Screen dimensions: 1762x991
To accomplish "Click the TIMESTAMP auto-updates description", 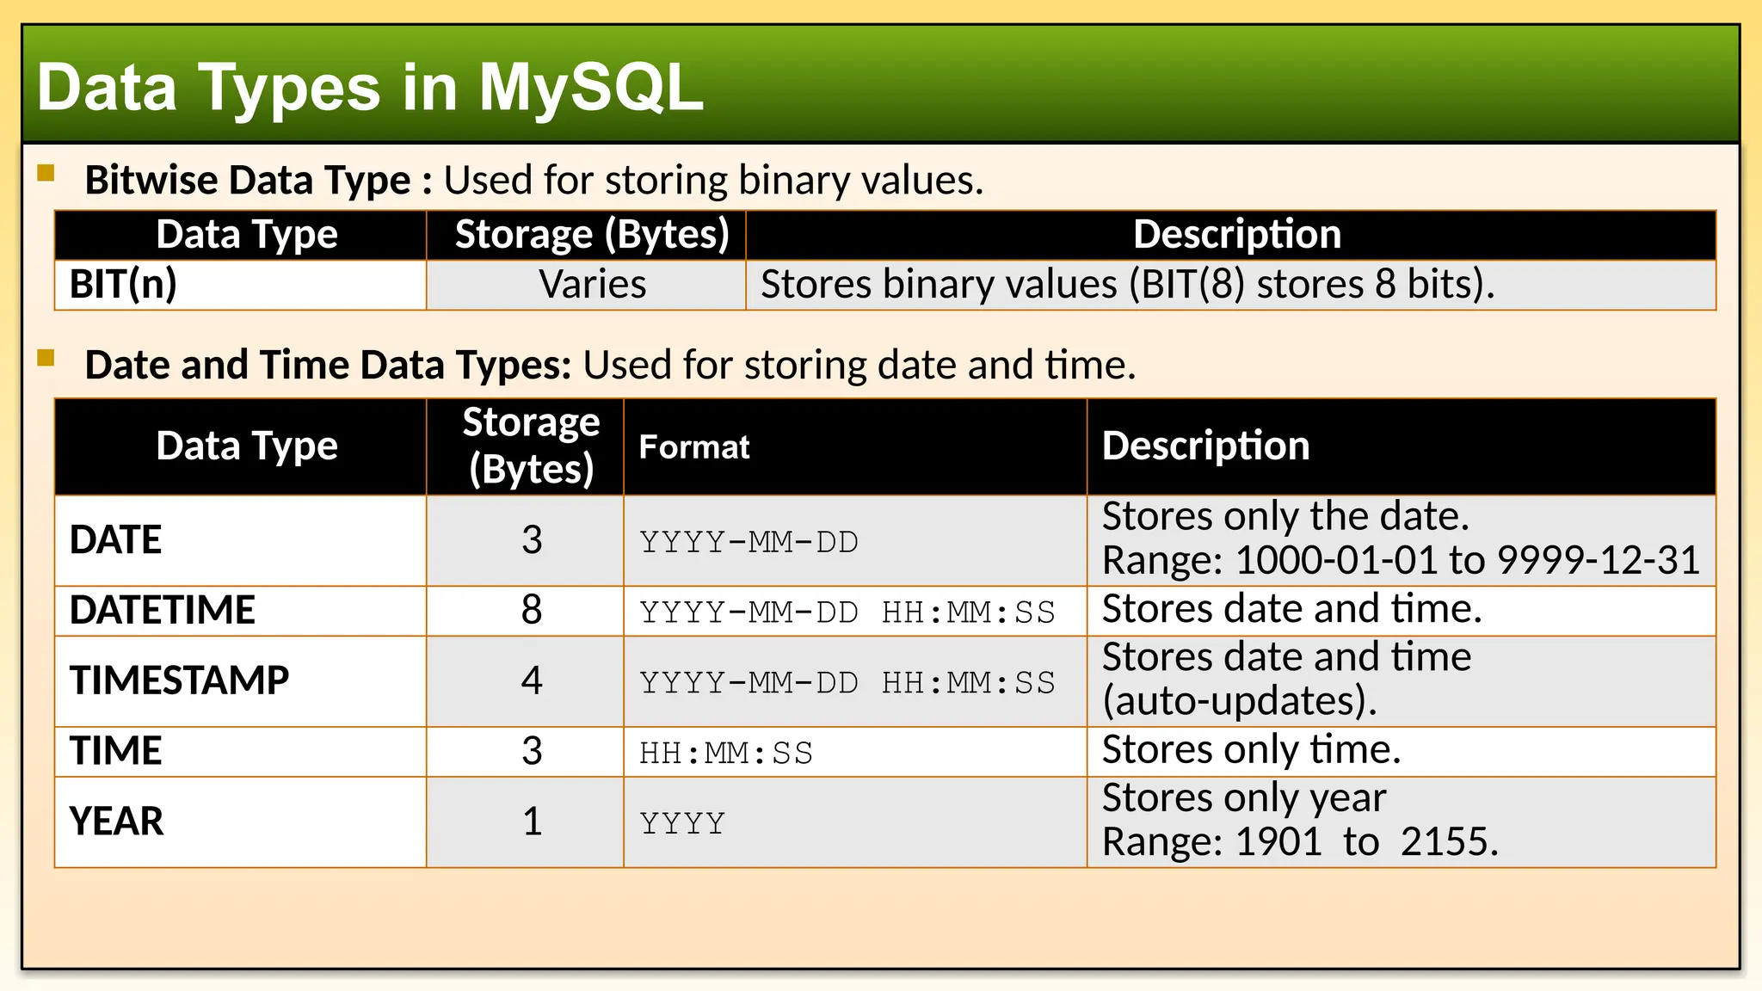I will coord(1286,680).
